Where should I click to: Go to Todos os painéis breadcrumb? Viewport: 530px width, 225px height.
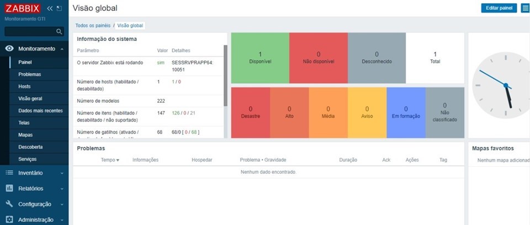[x=93, y=25]
